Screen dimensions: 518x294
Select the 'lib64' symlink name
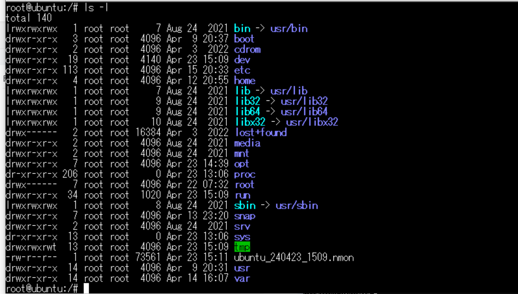point(248,112)
